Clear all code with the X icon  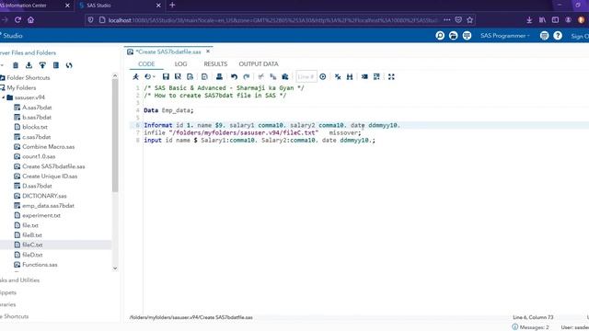338,76
